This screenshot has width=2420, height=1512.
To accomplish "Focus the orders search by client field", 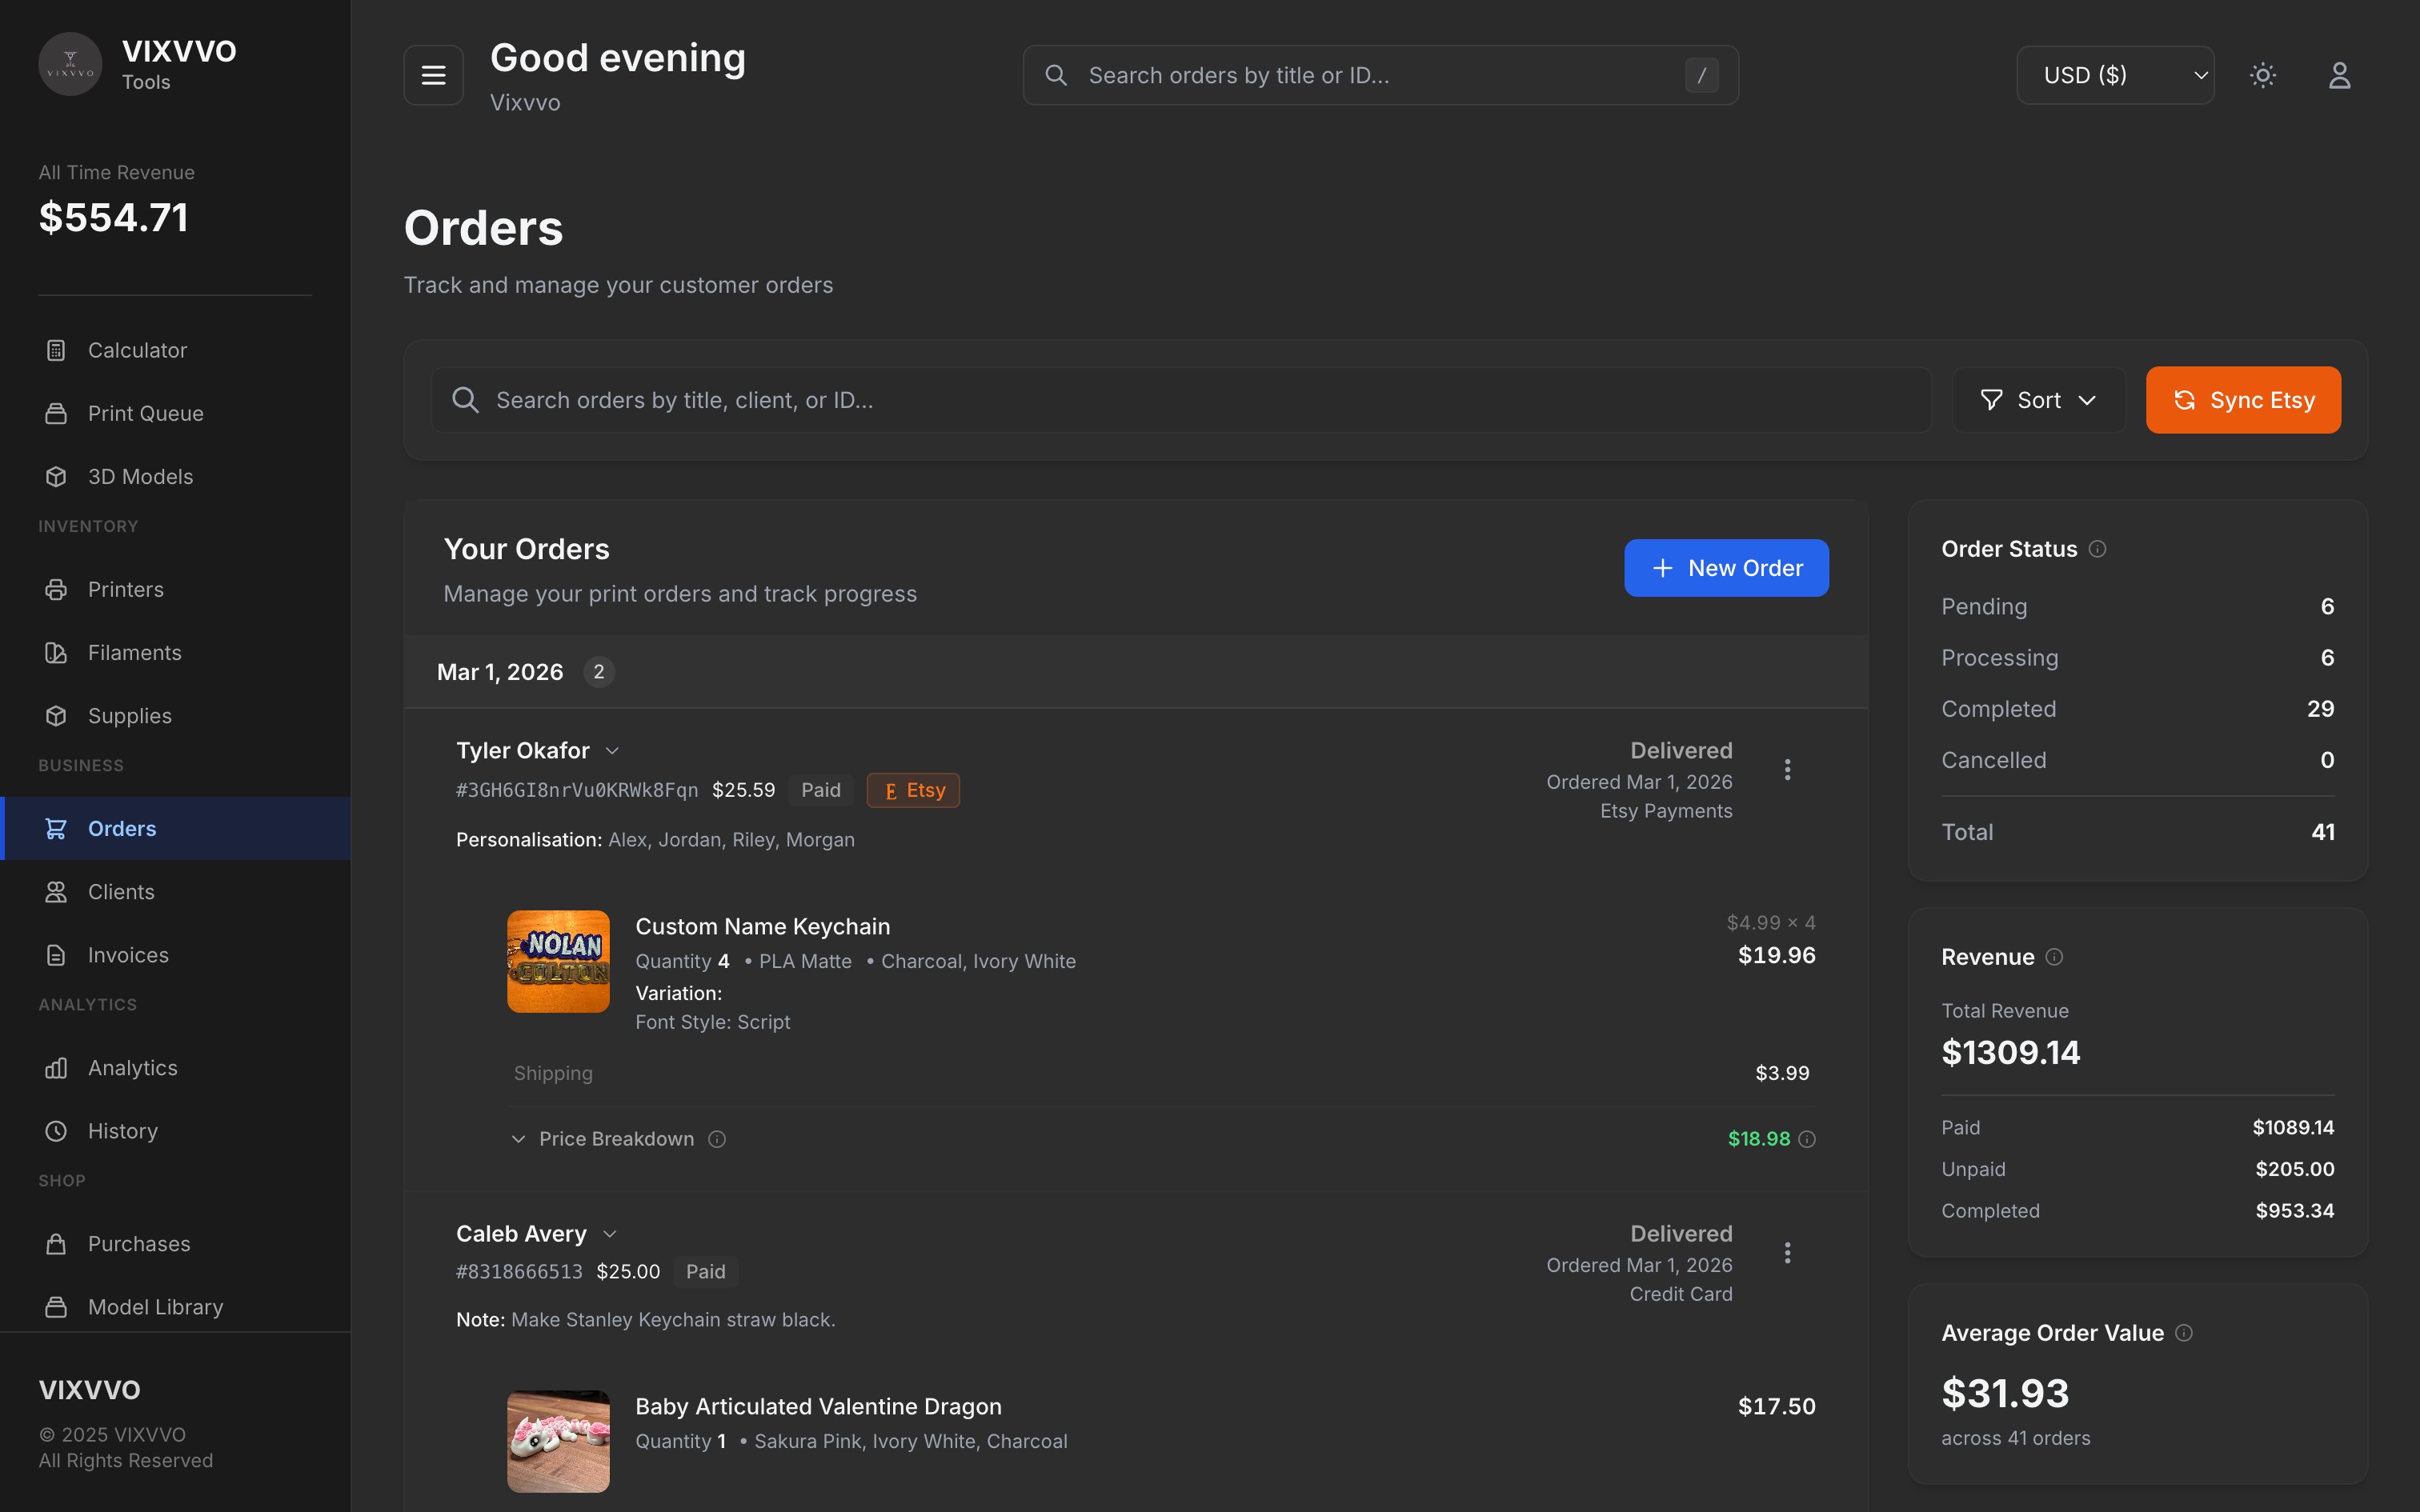I will click(1180, 400).
